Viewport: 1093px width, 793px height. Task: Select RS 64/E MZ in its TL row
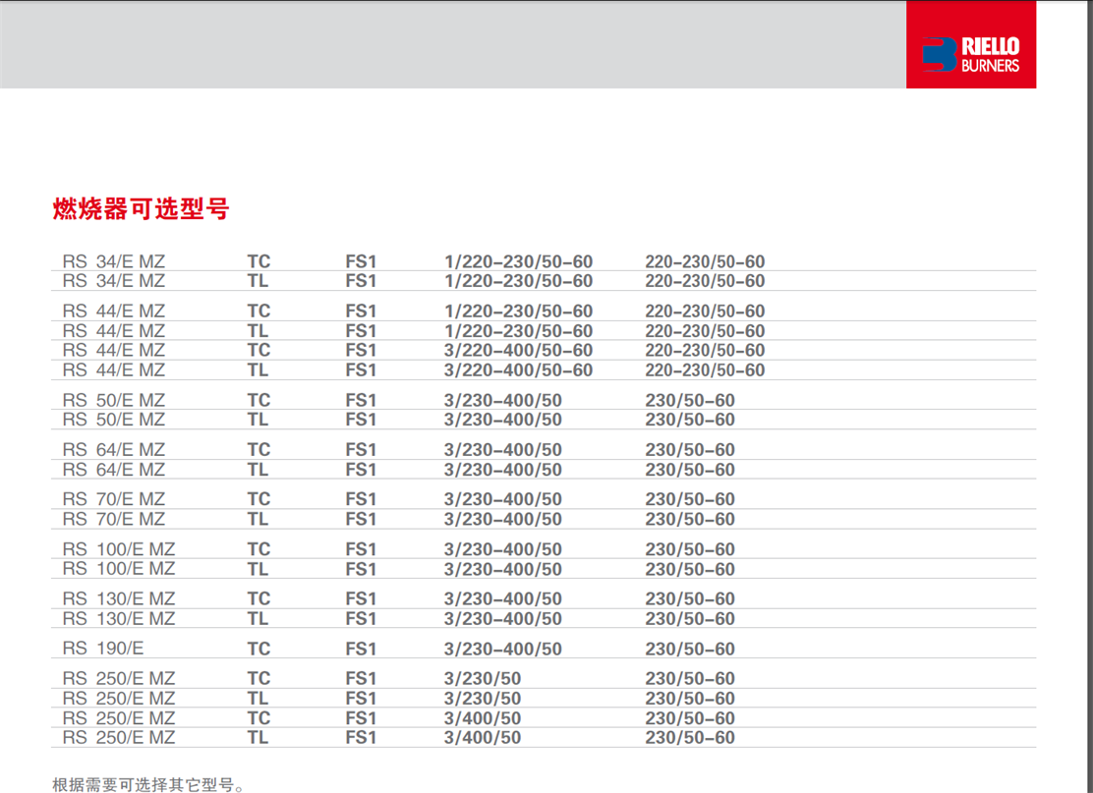tap(114, 470)
